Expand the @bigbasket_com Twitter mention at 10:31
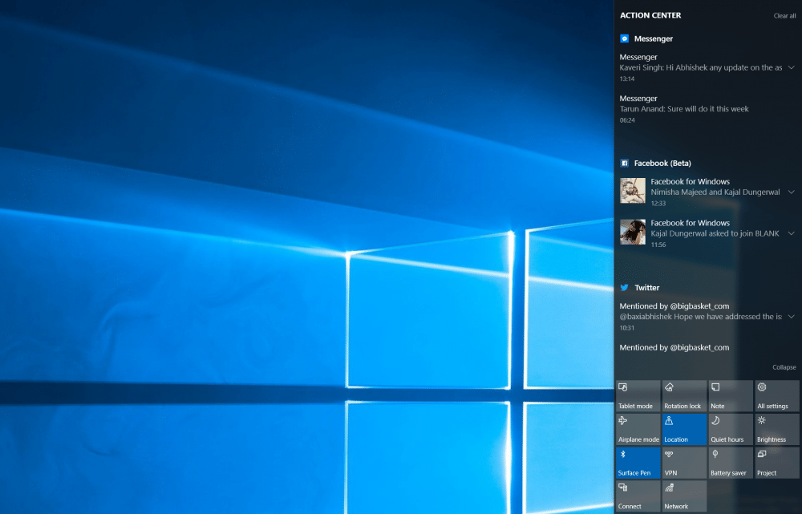The height and width of the screenshot is (514, 802). 791,317
